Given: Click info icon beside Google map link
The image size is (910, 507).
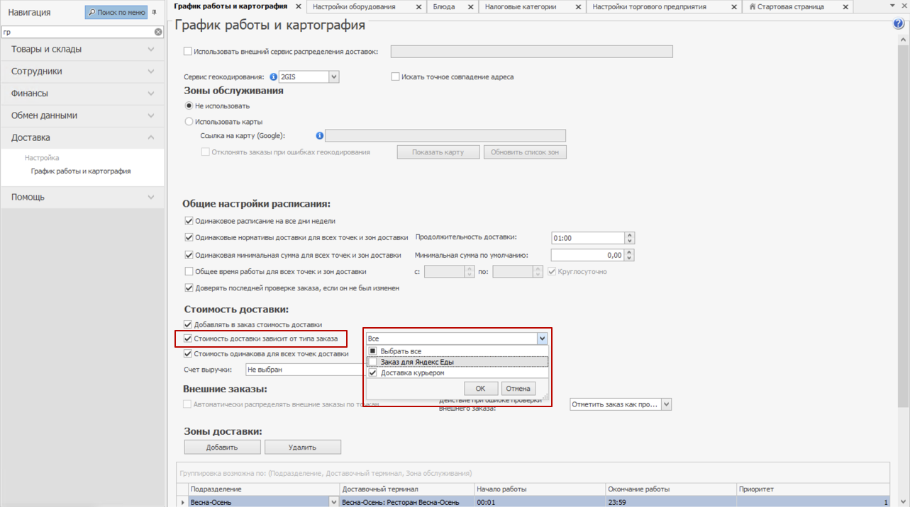Looking at the screenshot, I should (x=319, y=135).
